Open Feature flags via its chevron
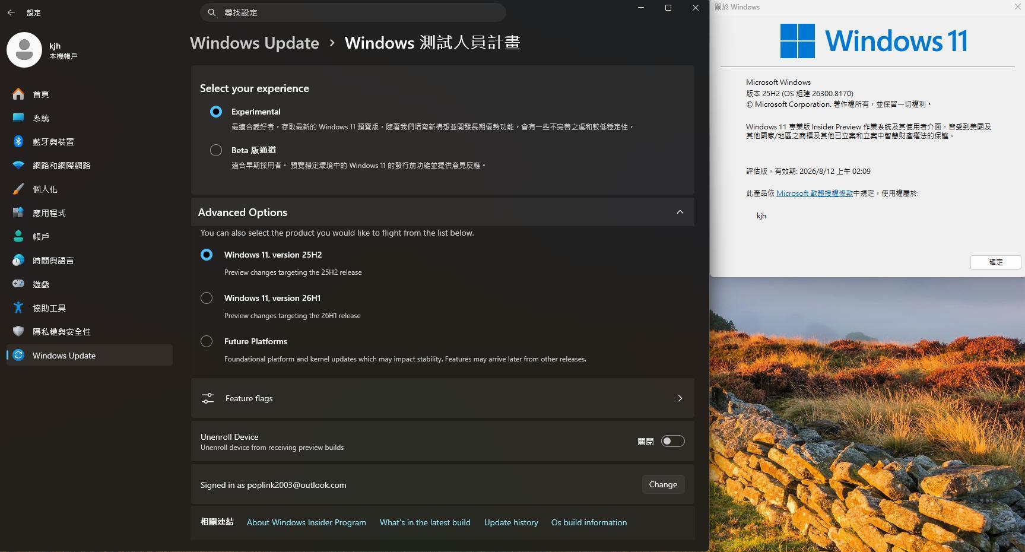Image resolution: width=1025 pixels, height=552 pixels. 680,398
